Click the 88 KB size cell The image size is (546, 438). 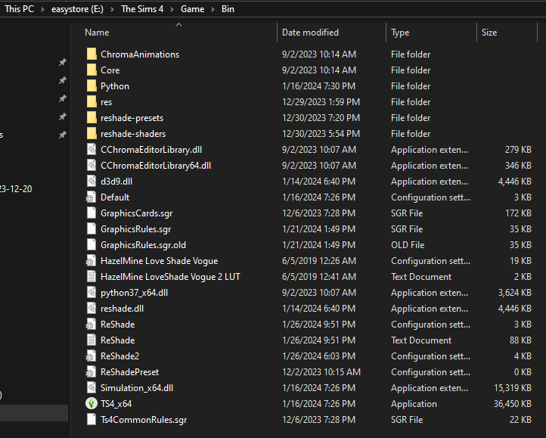[x=520, y=340]
